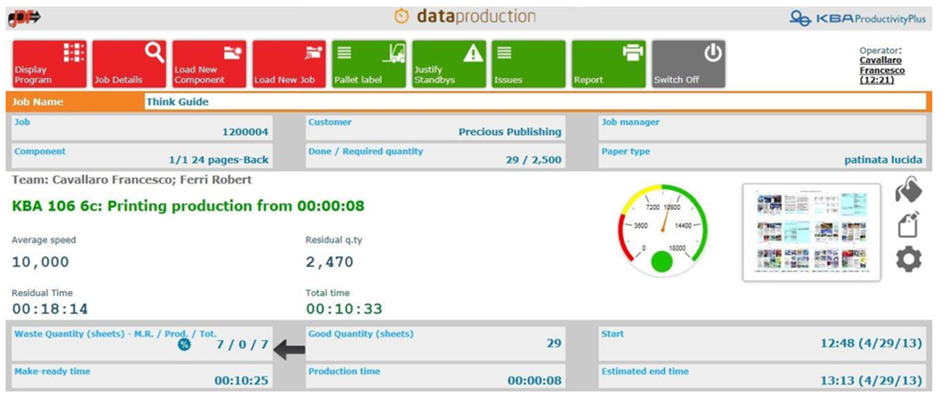Screen dimensions: 952x405
Task: Open the printed sheet preview thumbnail
Action: (811, 232)
